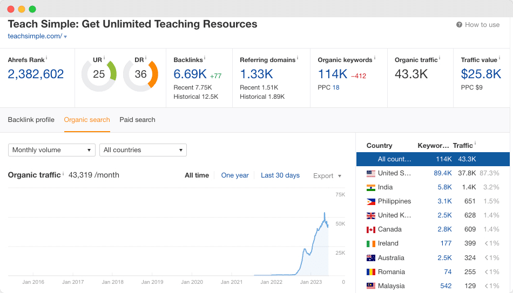Click Australia keywords value 2.5K
The width and height of the screenshot is (513, 293).
point(444,258)
